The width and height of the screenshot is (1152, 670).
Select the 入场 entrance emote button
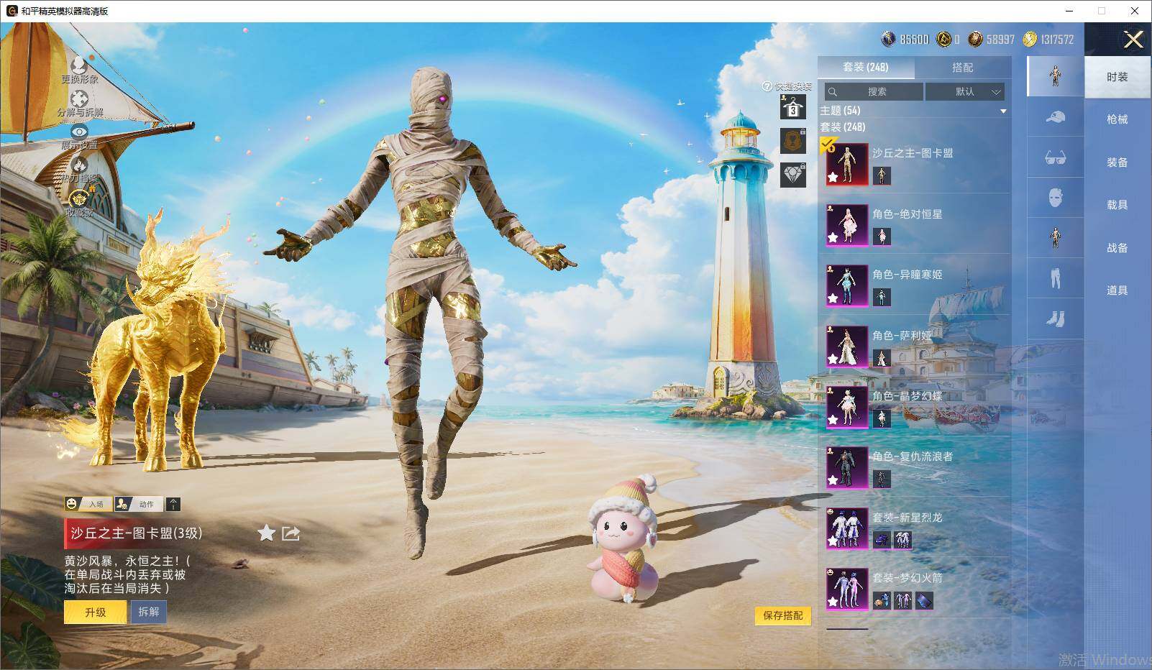[x=87, y=504]
